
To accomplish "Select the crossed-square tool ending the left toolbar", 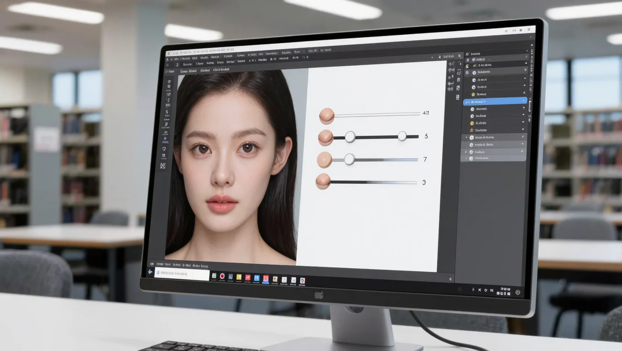I will (162, 165).
